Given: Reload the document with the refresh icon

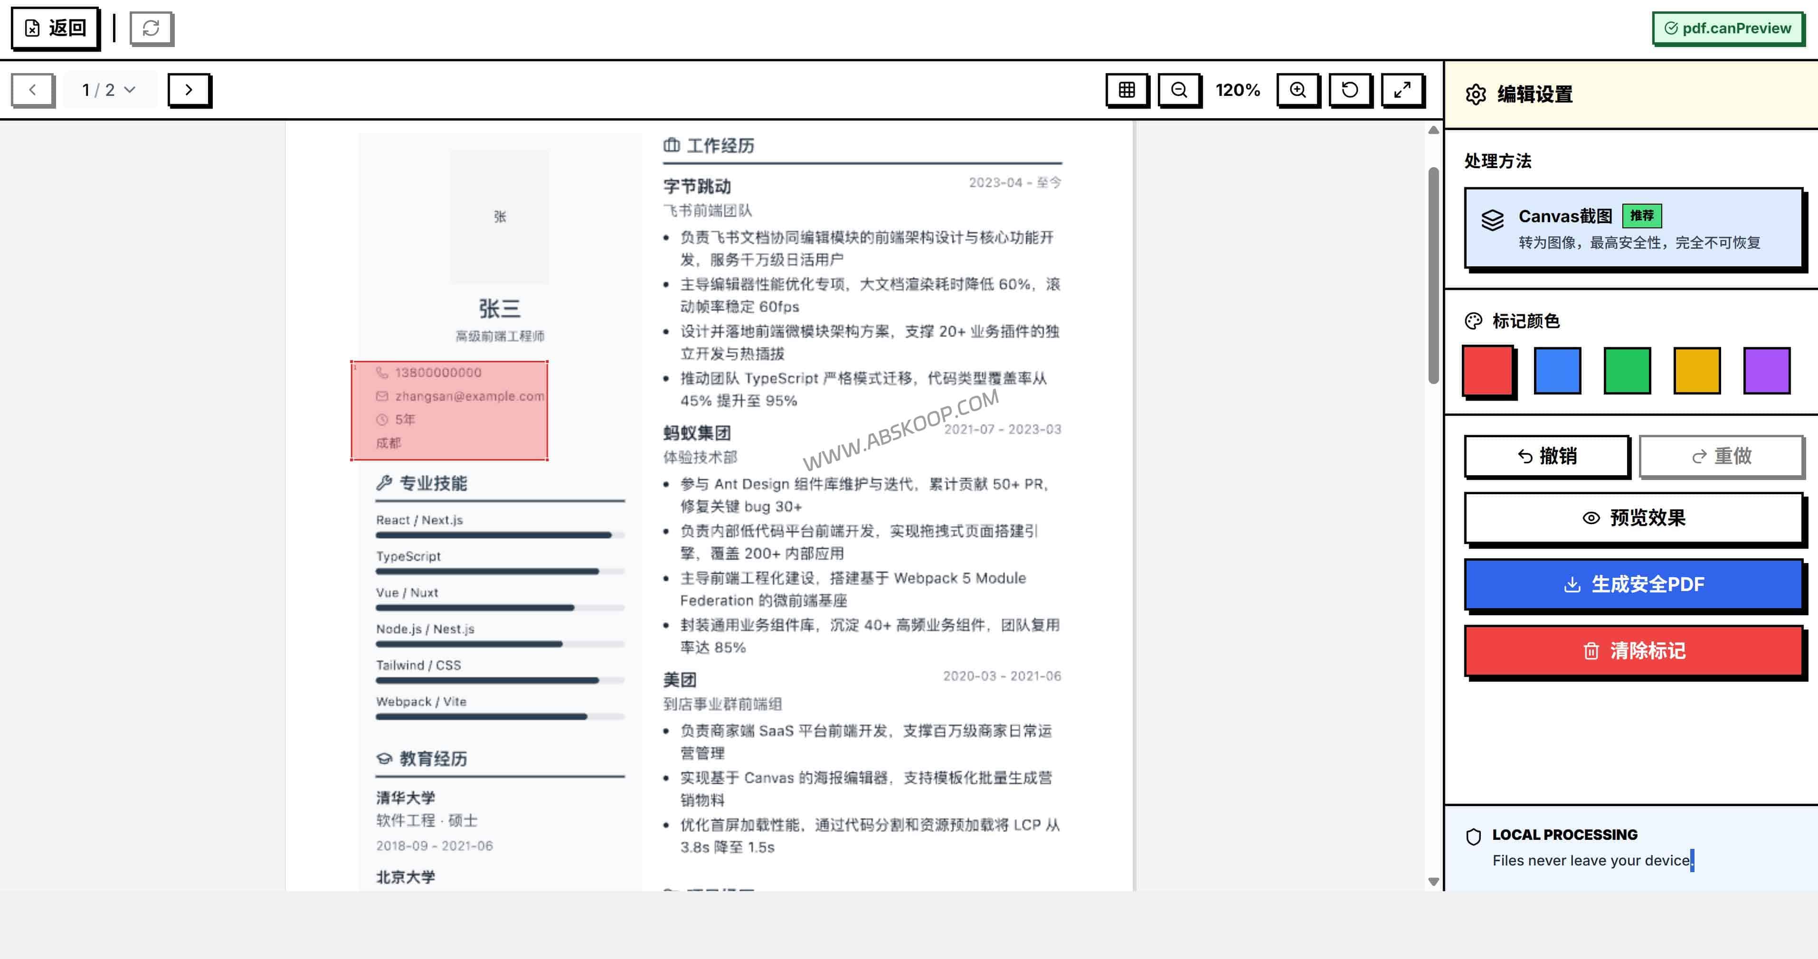Looking at the screenshot, I should click(x=151, y=29).
